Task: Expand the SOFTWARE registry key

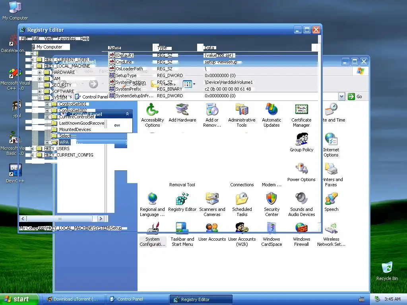Action: pyautogui.click(x=39, y=92)
